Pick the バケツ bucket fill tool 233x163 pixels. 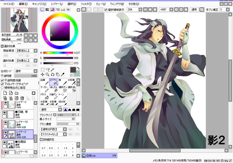tap(44, 97)
